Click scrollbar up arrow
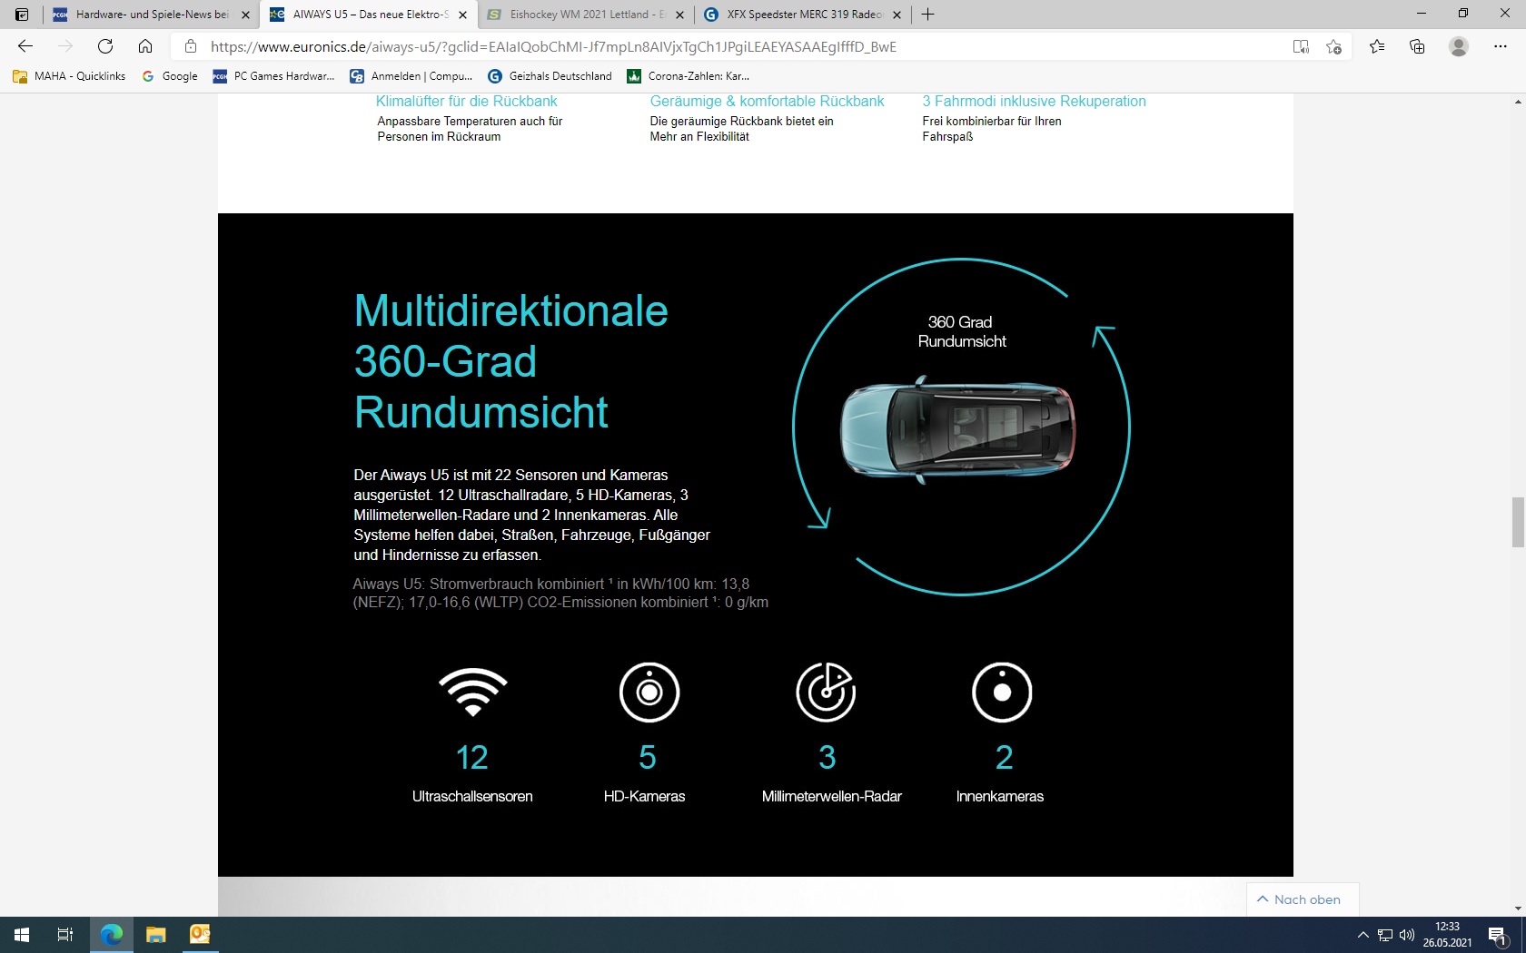Image resolution: width=1526 pixels, height=953 pixels. point(1518,102)
